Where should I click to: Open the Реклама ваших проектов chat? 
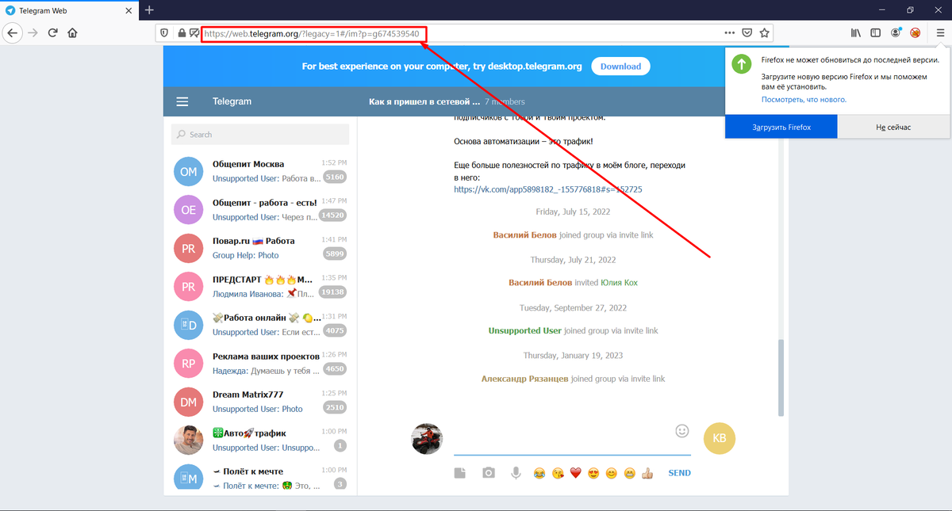pyautogui.click(x=260, y=363)
